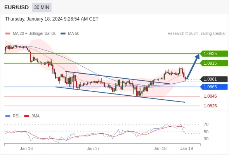Click the MA 50 legend label
The width and height of the screenshot is (229, 155).
[74, 34]
